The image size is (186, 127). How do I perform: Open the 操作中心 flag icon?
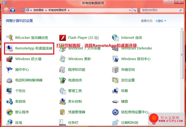coord(10,69)
